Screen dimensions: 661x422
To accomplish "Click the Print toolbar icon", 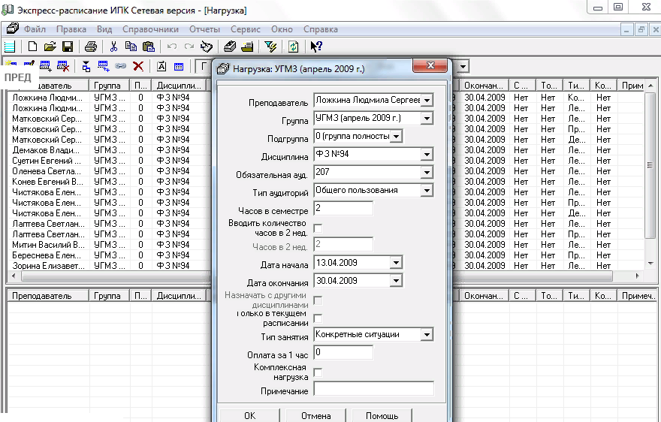I will (90, 47).
